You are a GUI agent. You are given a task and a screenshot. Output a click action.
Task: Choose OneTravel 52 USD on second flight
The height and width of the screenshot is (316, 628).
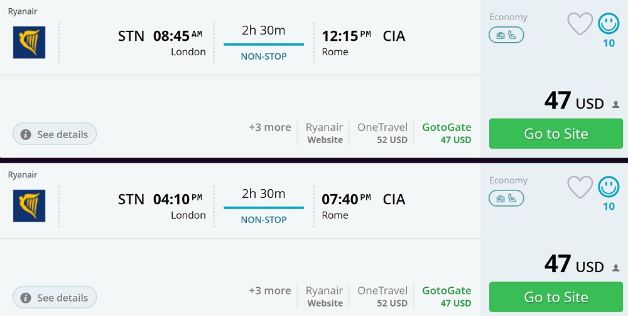point(382,297)
